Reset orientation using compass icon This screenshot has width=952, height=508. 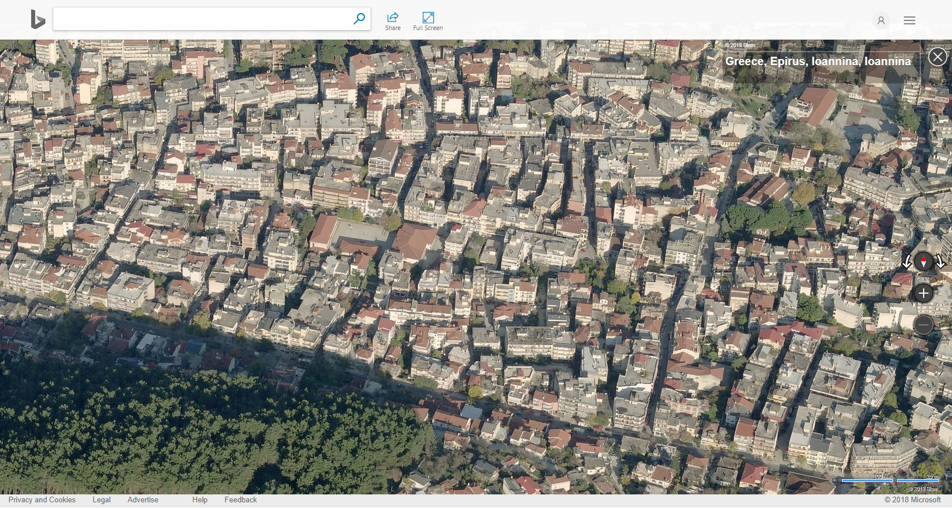[x=924, y=261]
